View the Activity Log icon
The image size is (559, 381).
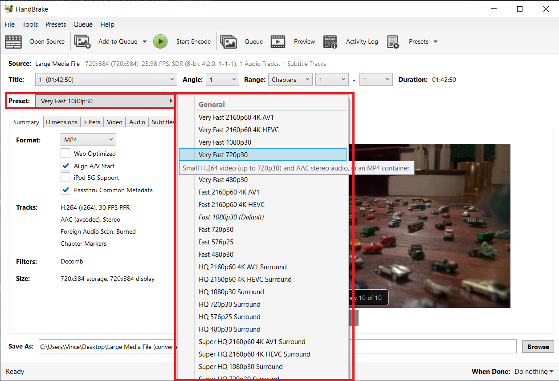[330, 41]
